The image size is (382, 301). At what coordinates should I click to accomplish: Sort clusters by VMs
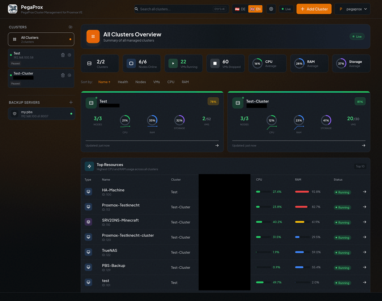[x=157, y=82]
